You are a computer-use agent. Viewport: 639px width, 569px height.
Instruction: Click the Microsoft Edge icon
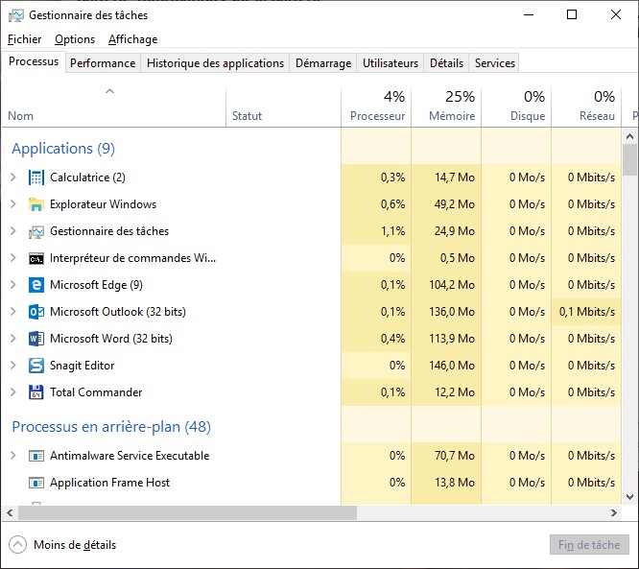pos(36,285)
